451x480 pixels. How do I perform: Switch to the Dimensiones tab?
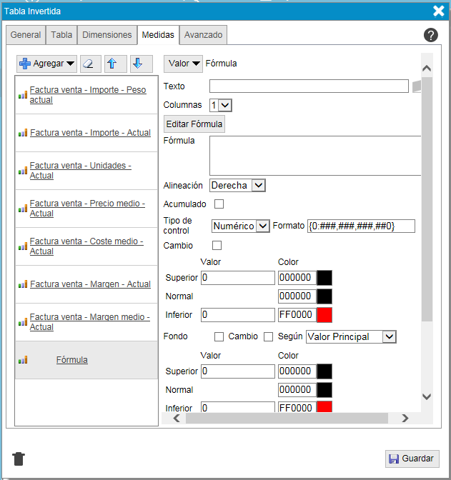pyautogui.click(x=107, y=34)
